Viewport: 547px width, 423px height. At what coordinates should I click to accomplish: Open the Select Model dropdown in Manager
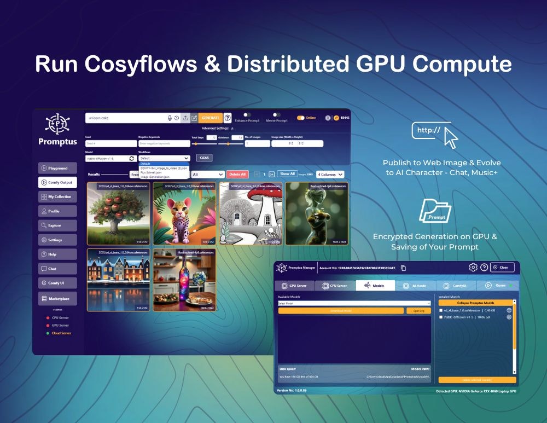(x=354, y=303)
